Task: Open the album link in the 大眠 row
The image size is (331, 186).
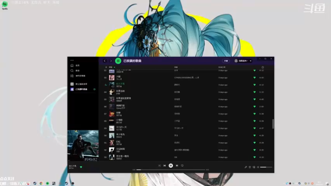Action: 187,78
